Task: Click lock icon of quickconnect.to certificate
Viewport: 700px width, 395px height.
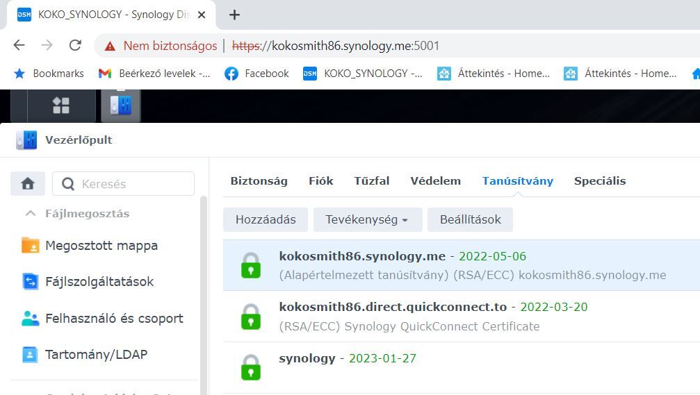Action: point(251,317)
